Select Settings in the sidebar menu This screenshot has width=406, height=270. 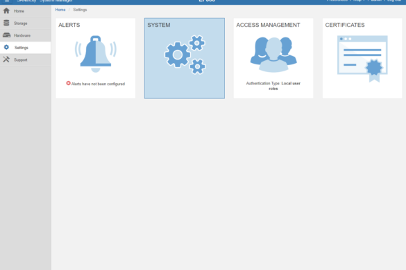(x=22, y=48)
